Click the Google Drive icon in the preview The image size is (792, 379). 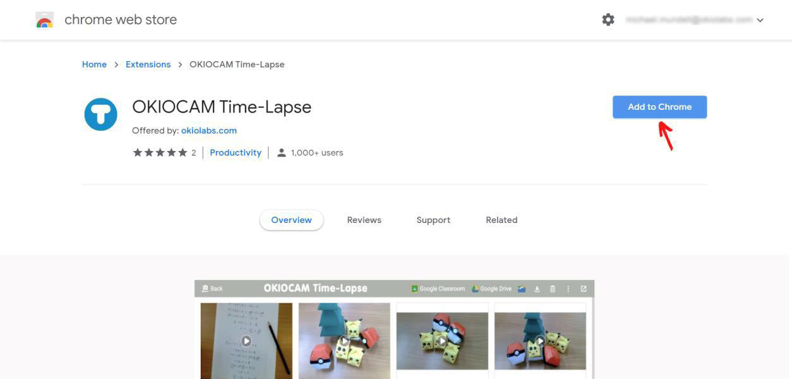coord(476,289)
